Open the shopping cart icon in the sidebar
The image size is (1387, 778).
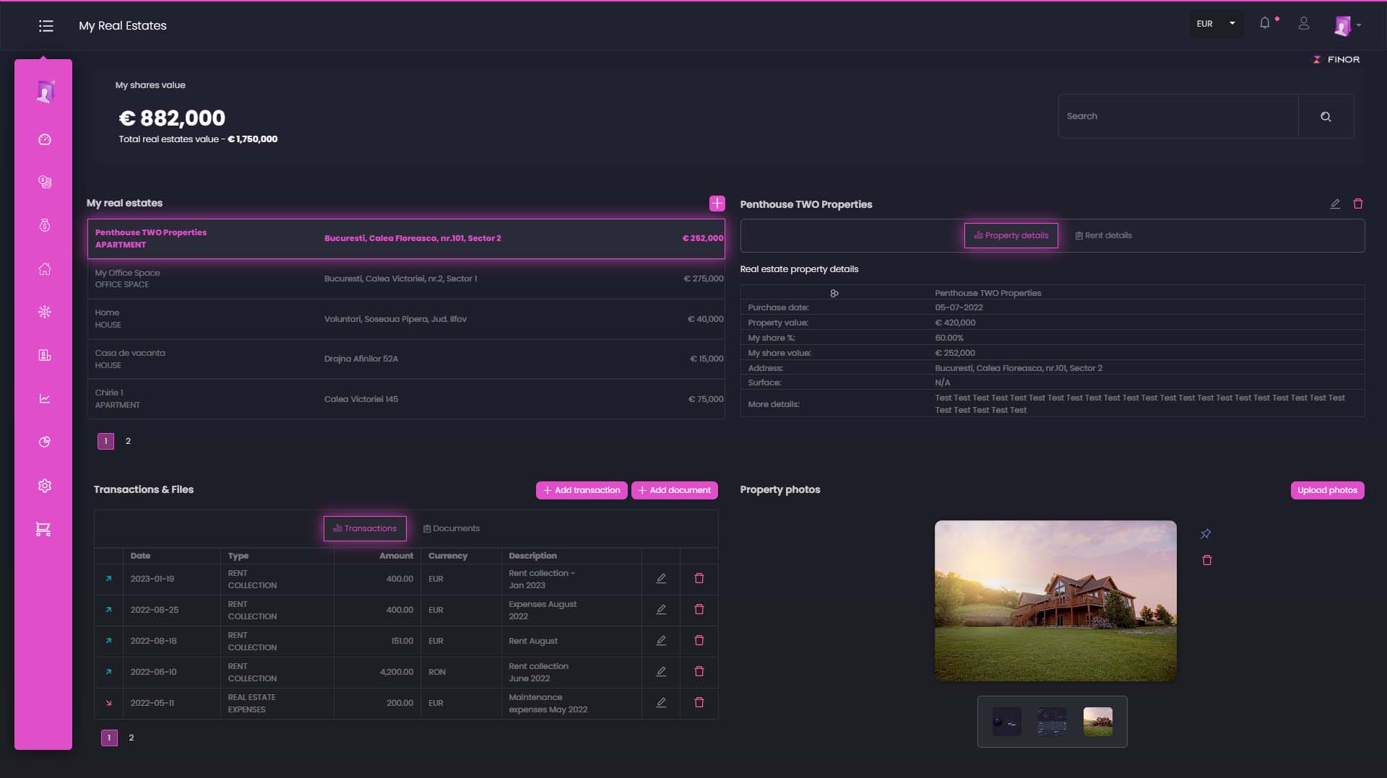click(x=43, y=530)
